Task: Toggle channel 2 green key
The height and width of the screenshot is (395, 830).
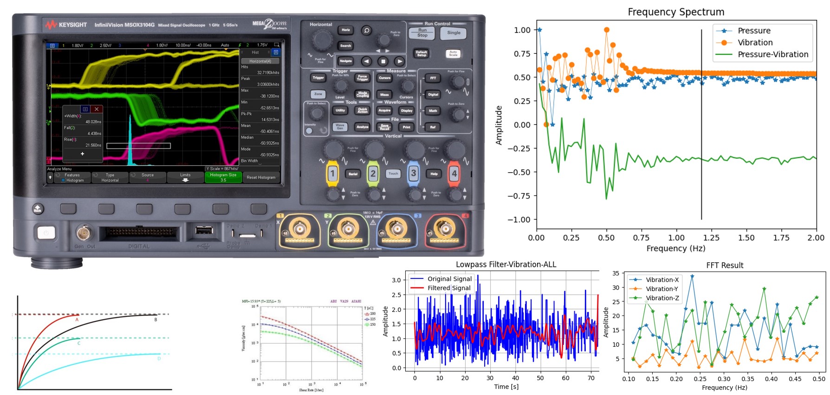Action: (373, 174)
